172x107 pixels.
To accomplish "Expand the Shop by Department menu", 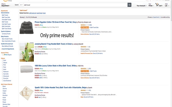I will pos(7,5).
